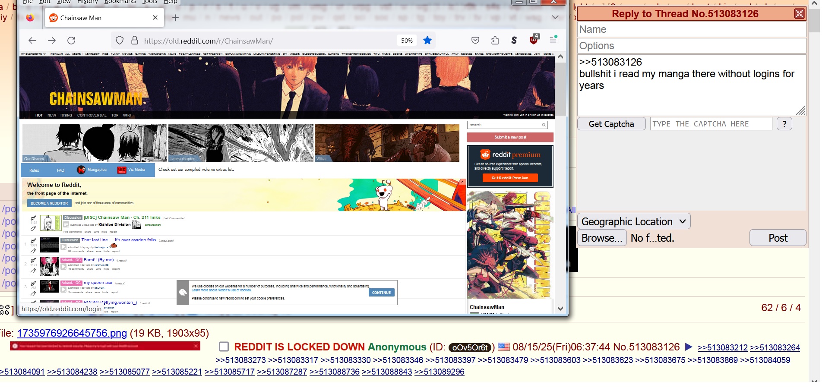Click Browse... to attach a file
The height and width of the screenshot is (391, 835).
point(602,238)
